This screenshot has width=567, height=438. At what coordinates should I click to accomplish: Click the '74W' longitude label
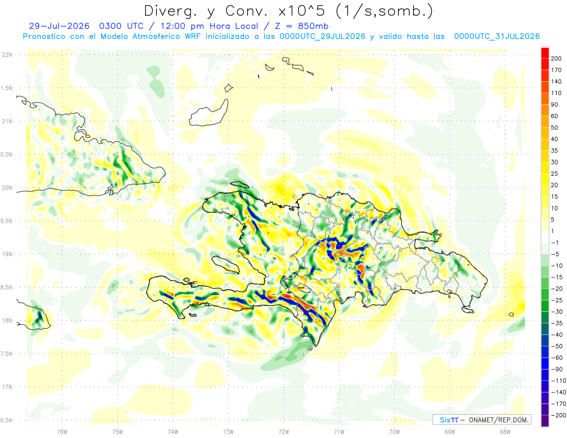[x=173, y=432]
